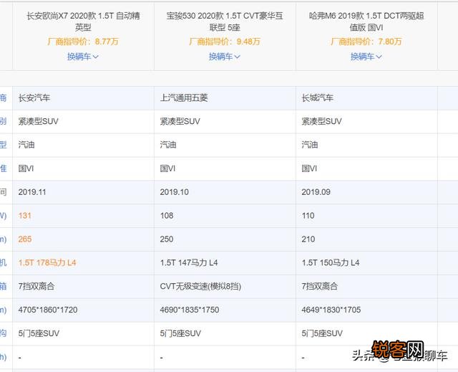Select 5门5座SUV in the 宝骏530 column
458x372 pixels.
click(180, 333)
